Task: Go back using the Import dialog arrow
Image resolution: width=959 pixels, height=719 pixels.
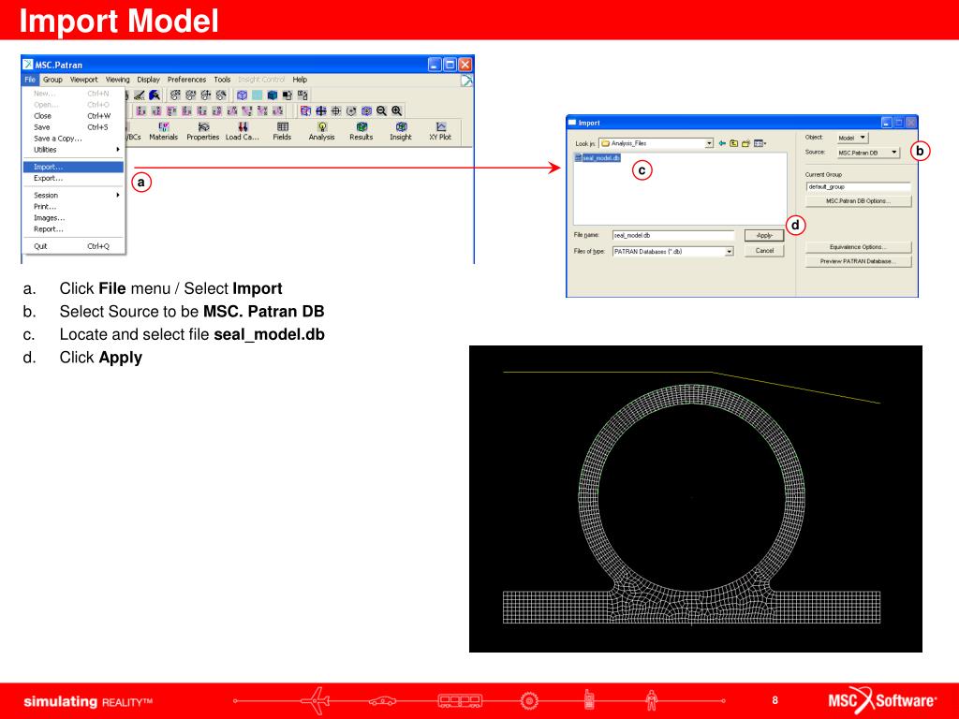Action: pyautogui.click(x=722, y=143)
